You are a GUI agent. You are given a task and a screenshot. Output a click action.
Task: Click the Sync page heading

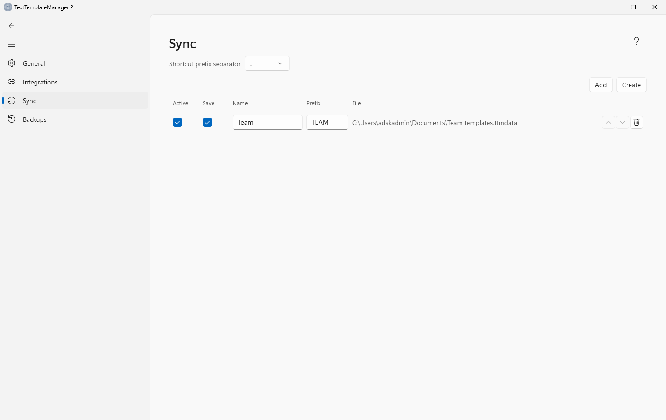183,43
